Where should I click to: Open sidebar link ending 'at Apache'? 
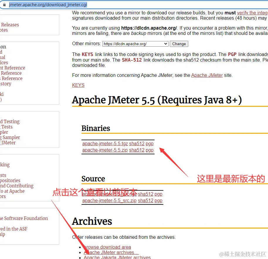12,191
